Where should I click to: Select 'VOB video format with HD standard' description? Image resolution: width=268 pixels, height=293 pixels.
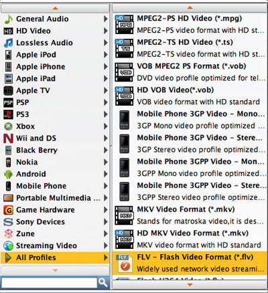pyautogui.click(x=198, y=102)
